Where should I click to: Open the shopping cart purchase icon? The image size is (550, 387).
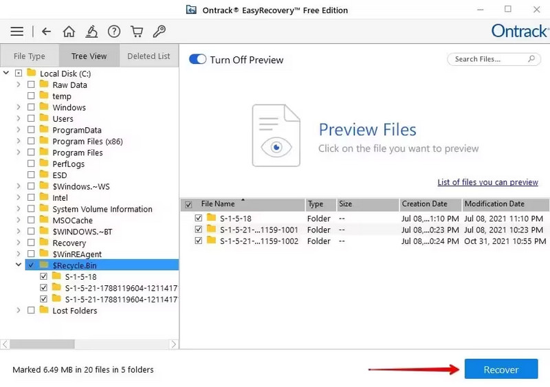click(x=137, y=32)
